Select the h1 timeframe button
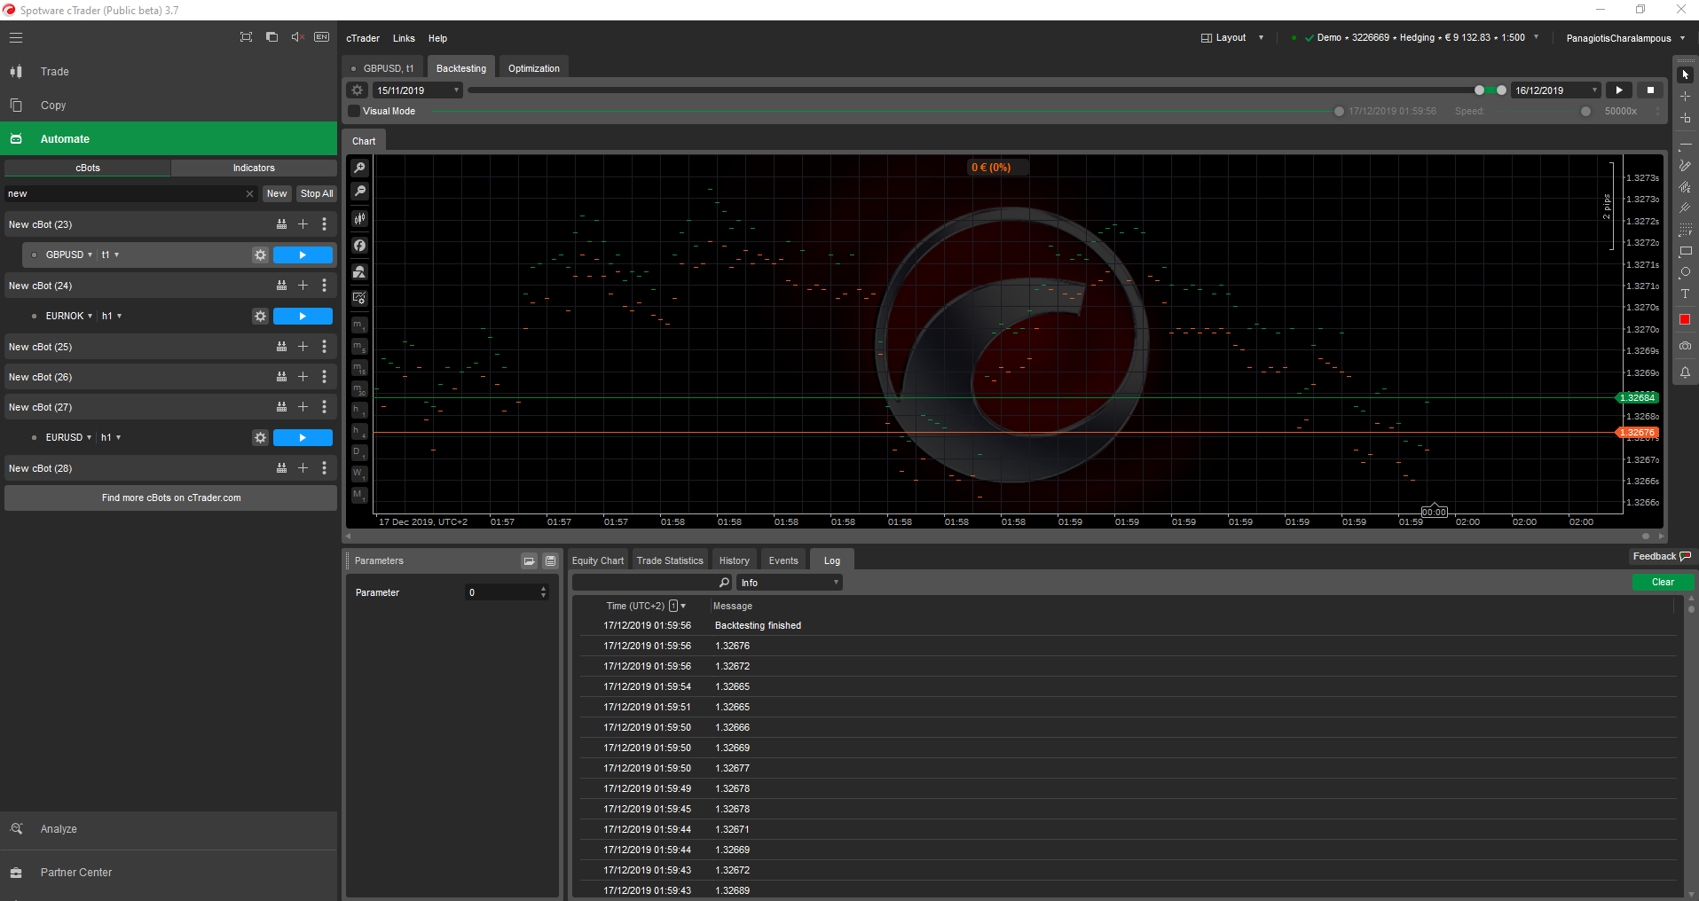Screen dimensions: 1699x901 [x=359, y=410]
